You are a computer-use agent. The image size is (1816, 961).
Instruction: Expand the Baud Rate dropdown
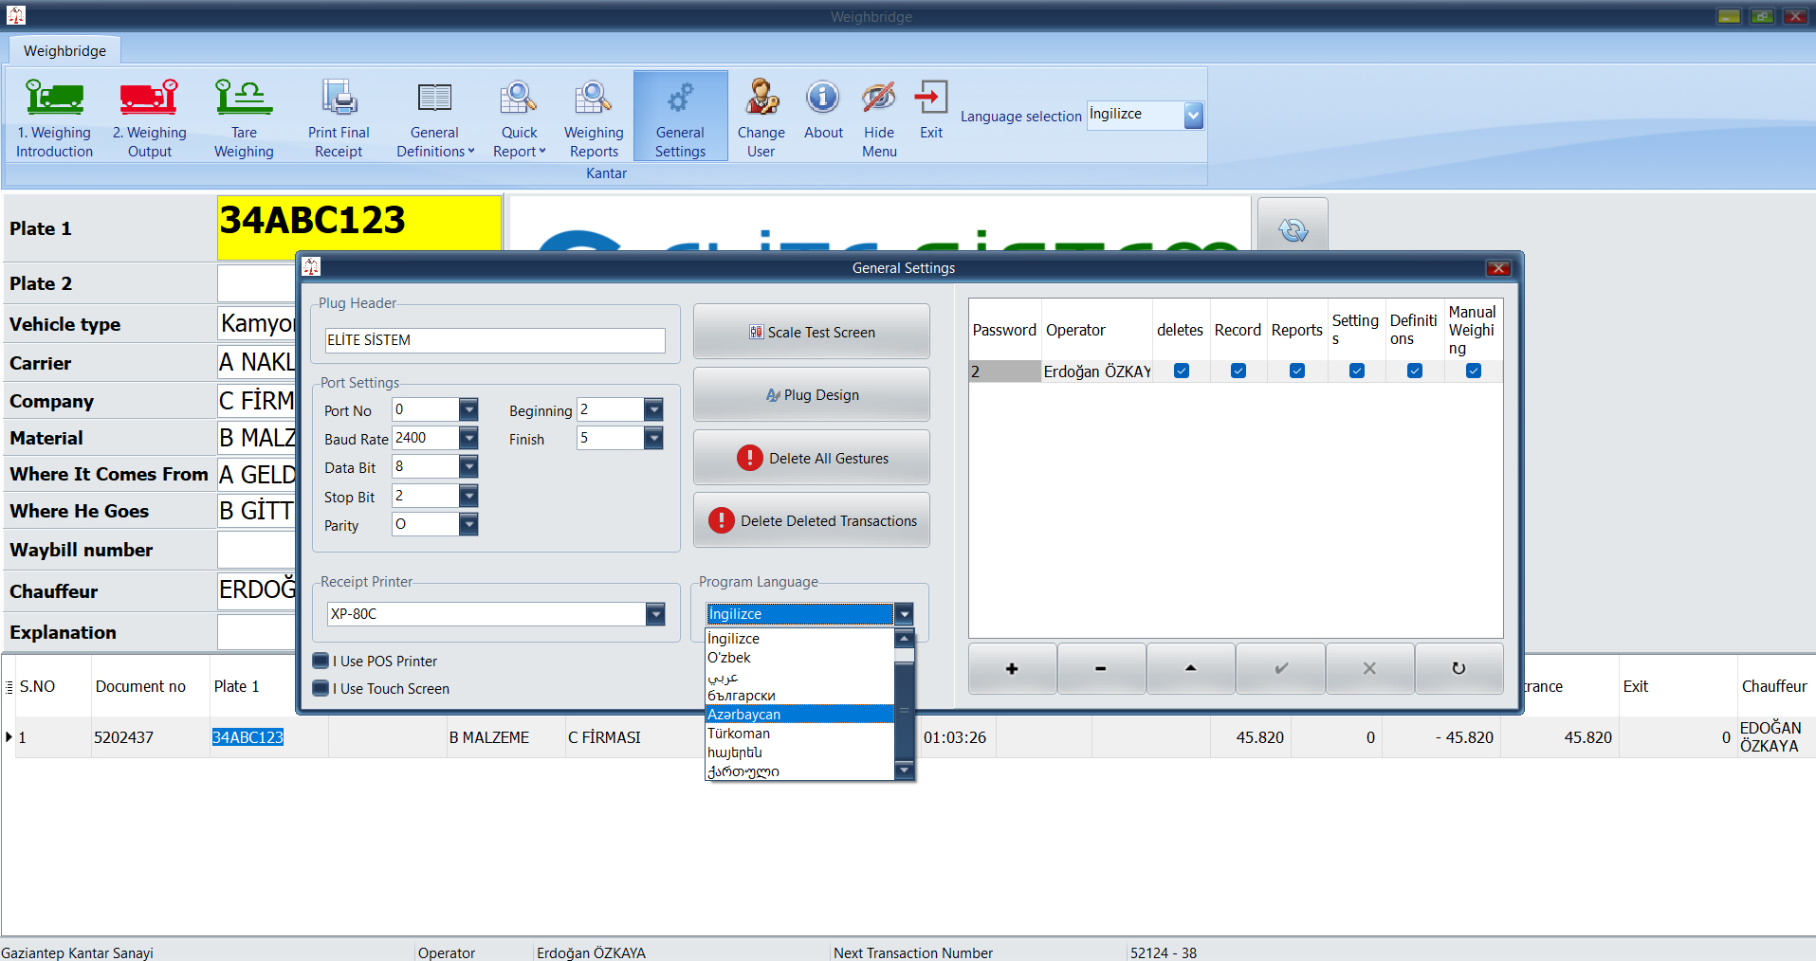click(x=468, y=438)
